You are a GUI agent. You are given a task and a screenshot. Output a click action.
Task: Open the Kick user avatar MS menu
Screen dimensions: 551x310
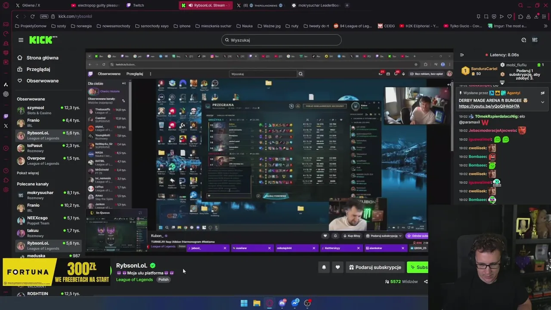(x=535, y=40)
